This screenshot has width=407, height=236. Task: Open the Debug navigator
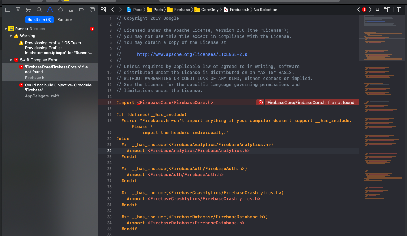pyautogui.click(x=71, y=10)
